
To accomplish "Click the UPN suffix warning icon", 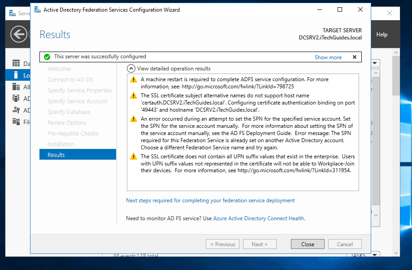I will tap(134, 157).
